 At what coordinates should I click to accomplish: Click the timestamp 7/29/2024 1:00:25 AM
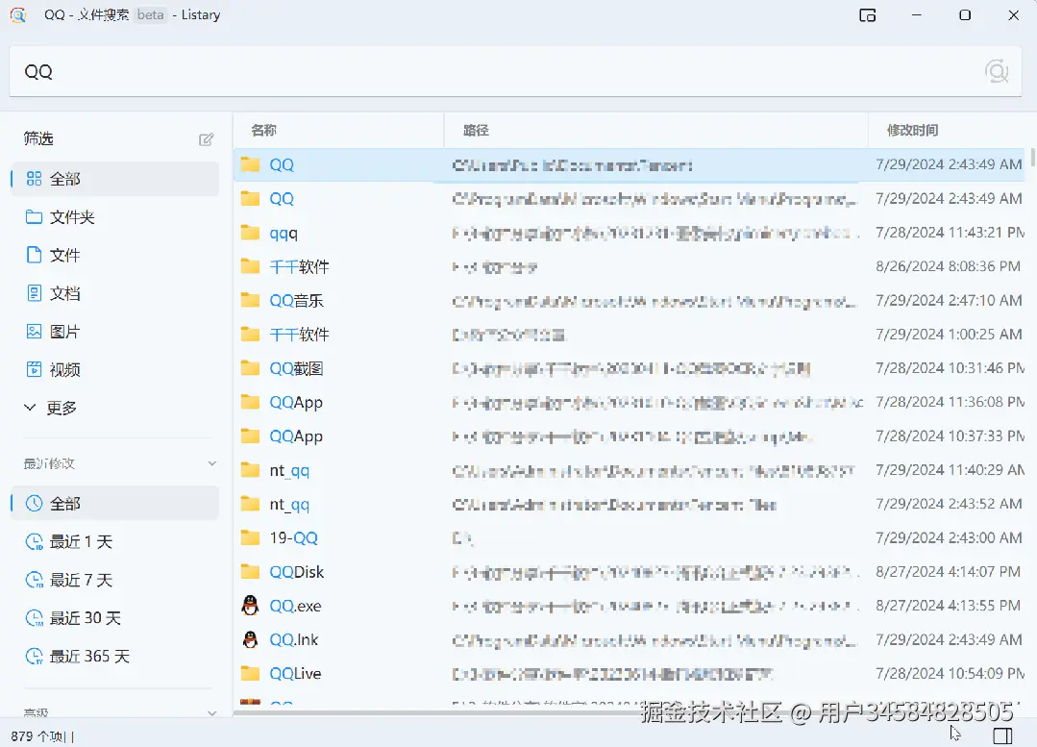(949, 335)
